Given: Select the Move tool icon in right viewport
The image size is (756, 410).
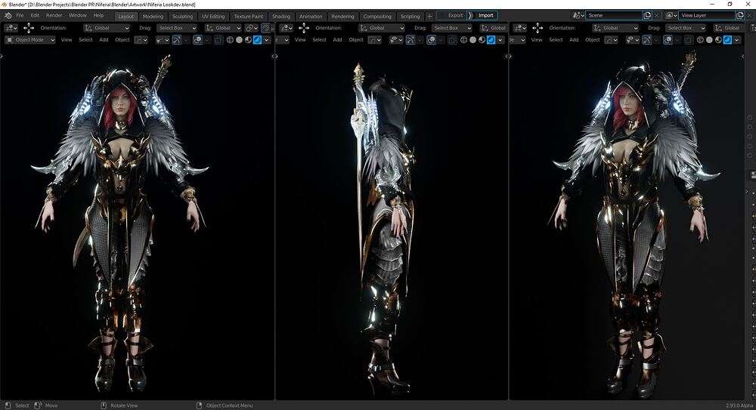Looking at the screenshot, I should 538,28.
